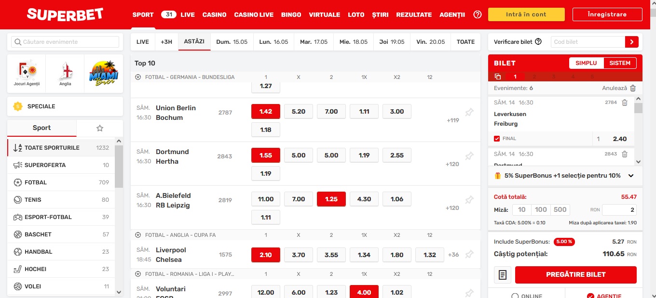Expand +36 markets for Liverpool vs Chelsea

click(x=453, y=255)
